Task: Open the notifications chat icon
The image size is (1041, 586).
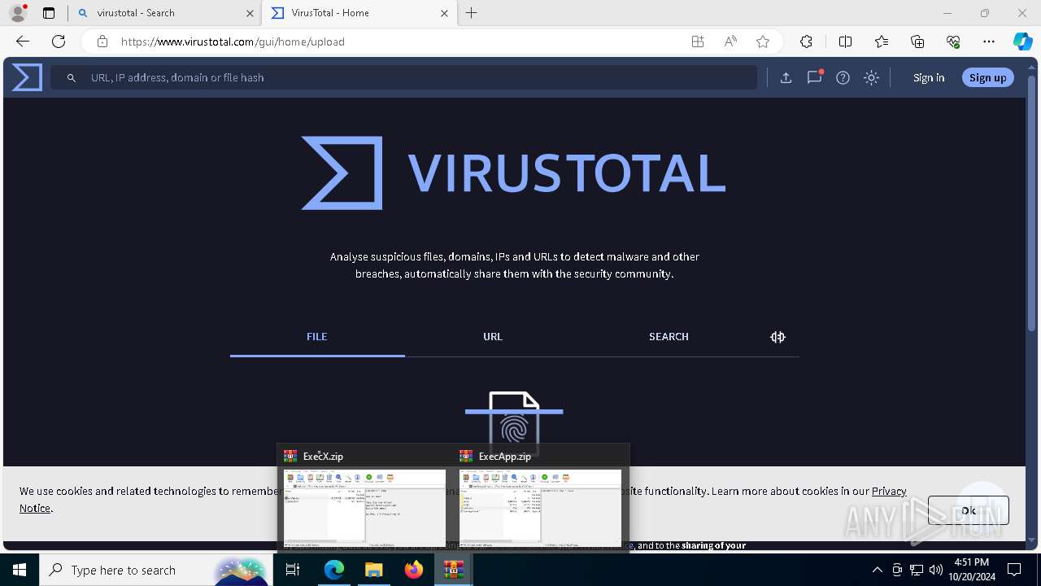Action: [814, 77]
